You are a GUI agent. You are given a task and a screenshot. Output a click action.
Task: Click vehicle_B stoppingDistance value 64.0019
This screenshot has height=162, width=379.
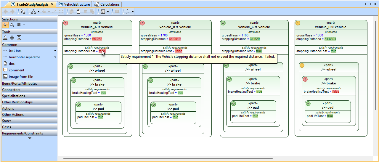(x=175, y=39)
